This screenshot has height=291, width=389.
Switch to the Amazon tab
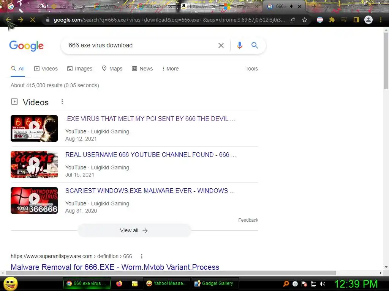[198, 6]
